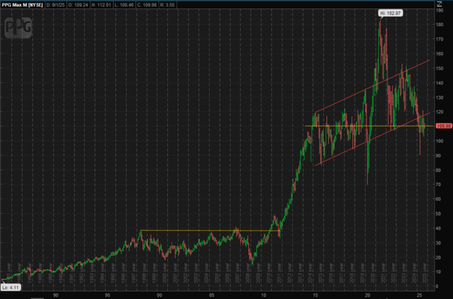This screenshot has width=453, height=299.
Task: Click the 00 label on time axis
Action: click(x=159, y=294)
